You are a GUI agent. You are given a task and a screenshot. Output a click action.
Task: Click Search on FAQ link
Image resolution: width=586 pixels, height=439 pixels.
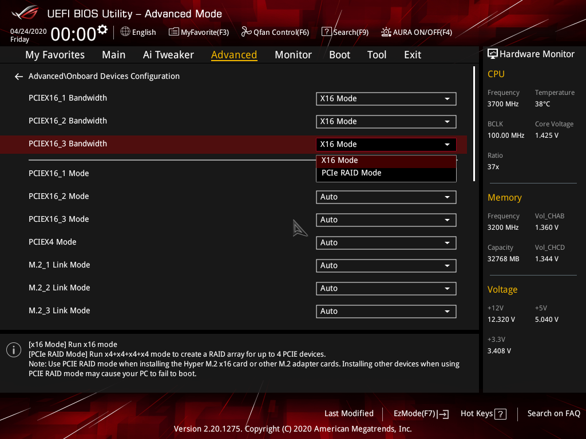tap(553, 414)
